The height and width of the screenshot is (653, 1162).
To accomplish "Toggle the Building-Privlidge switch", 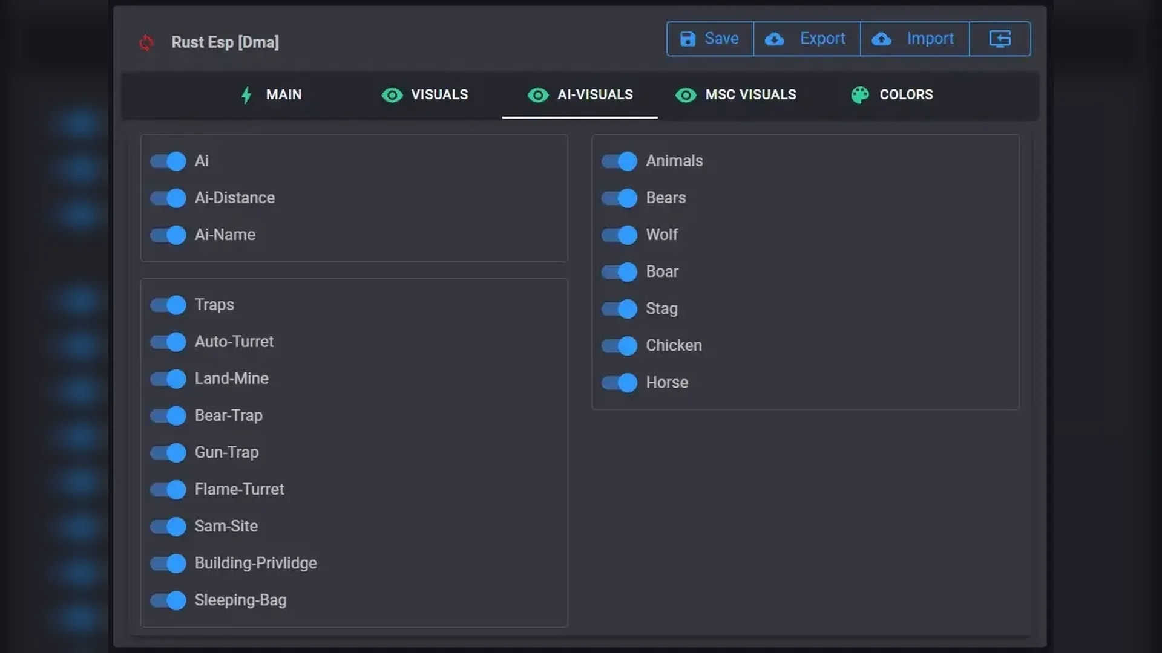I will [168, 564].
